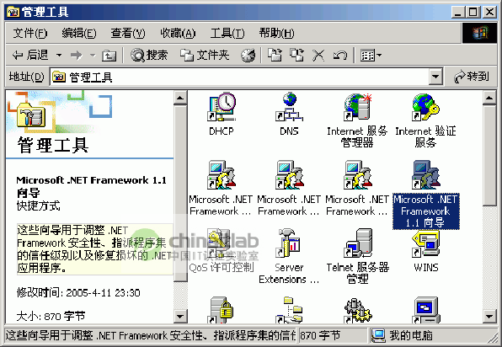502x347 pixels.
Task: Click the address field showing 管理工具
Action: coord(239,77)
